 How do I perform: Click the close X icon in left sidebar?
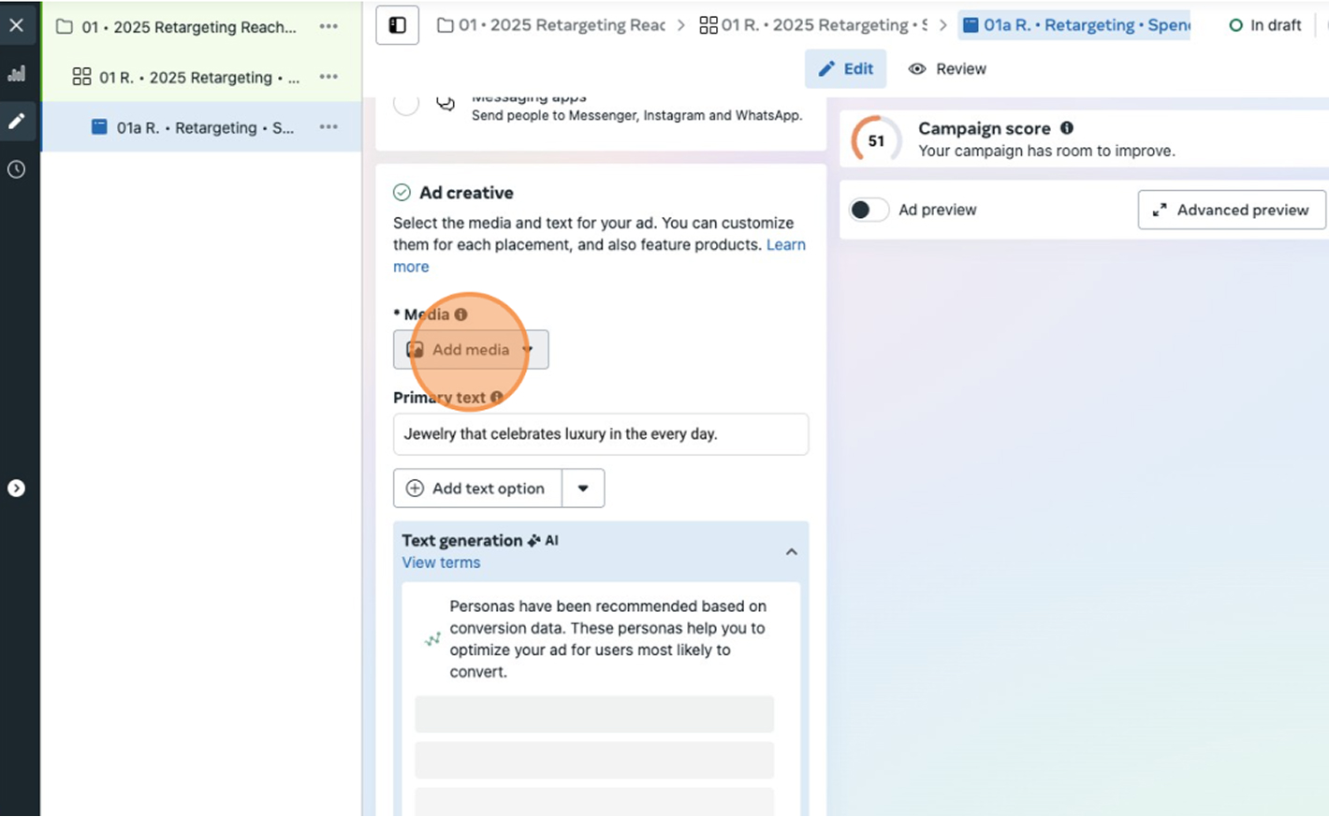coord(17,25)
